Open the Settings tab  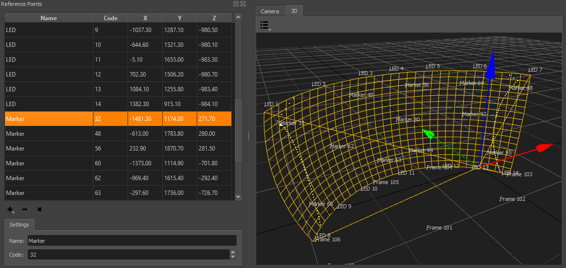tap(20, 225)
